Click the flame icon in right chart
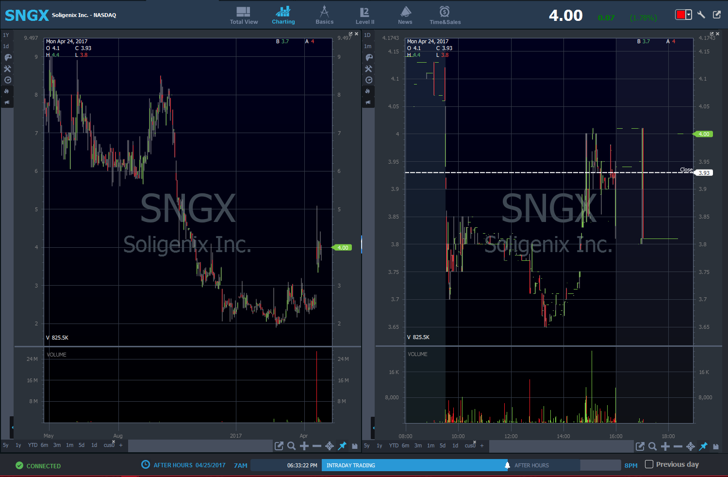Viewport: 728px width, 477px height. click(368, 91)
